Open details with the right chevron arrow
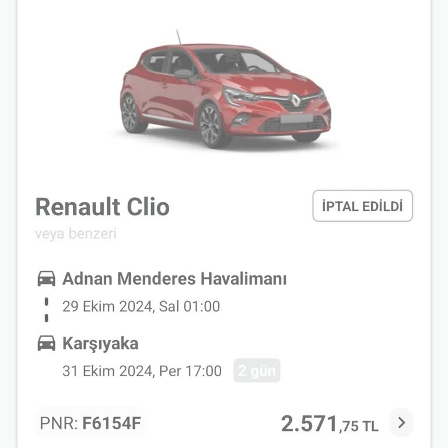The image size is (448, 448). (401, 423)
